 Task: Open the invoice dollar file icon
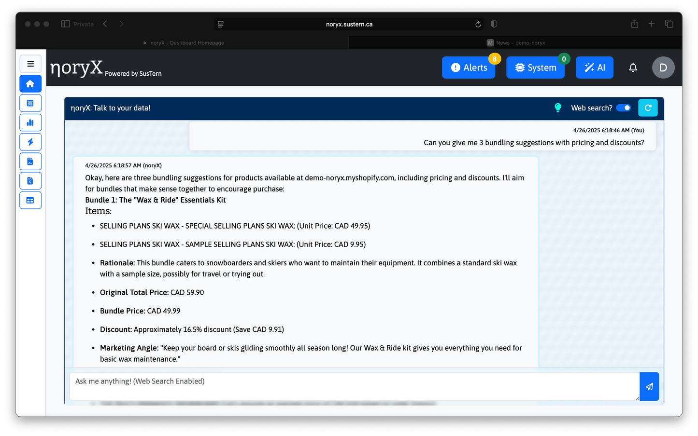point(30,181)
